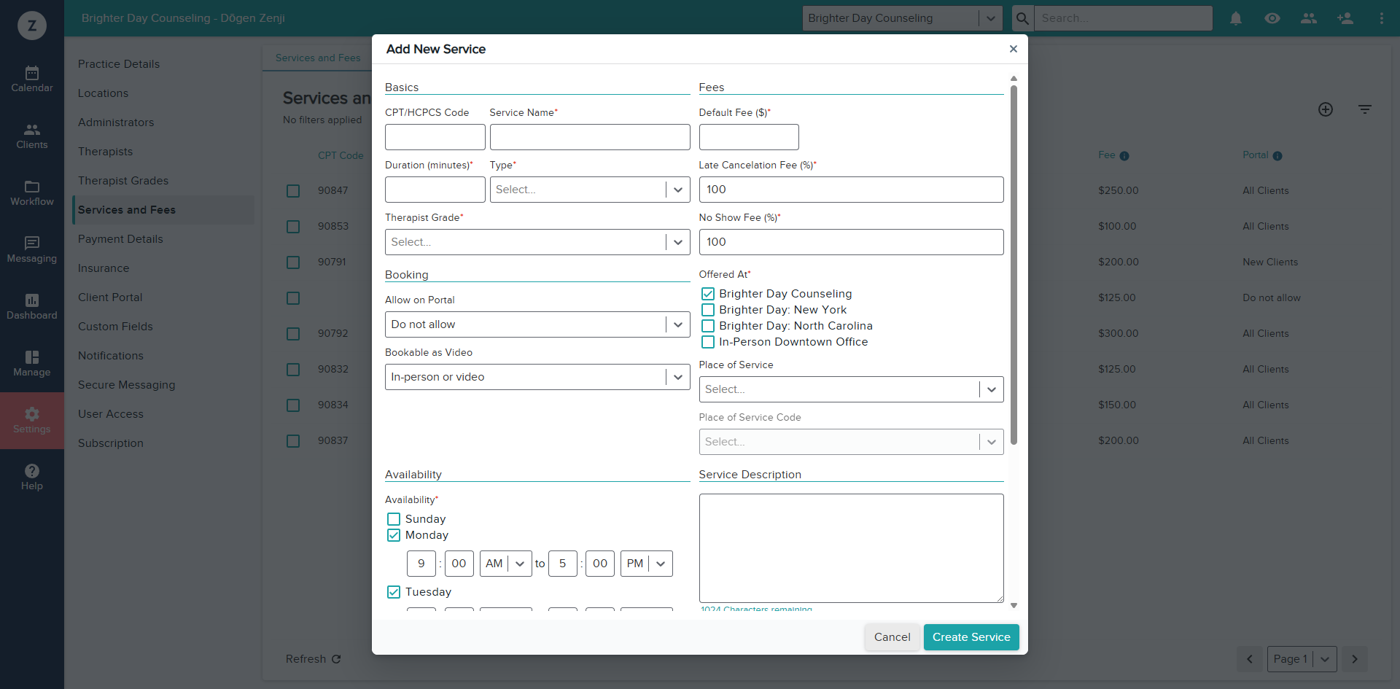
Task: Click the user avatar Z icon
Action: click(32, 26)
